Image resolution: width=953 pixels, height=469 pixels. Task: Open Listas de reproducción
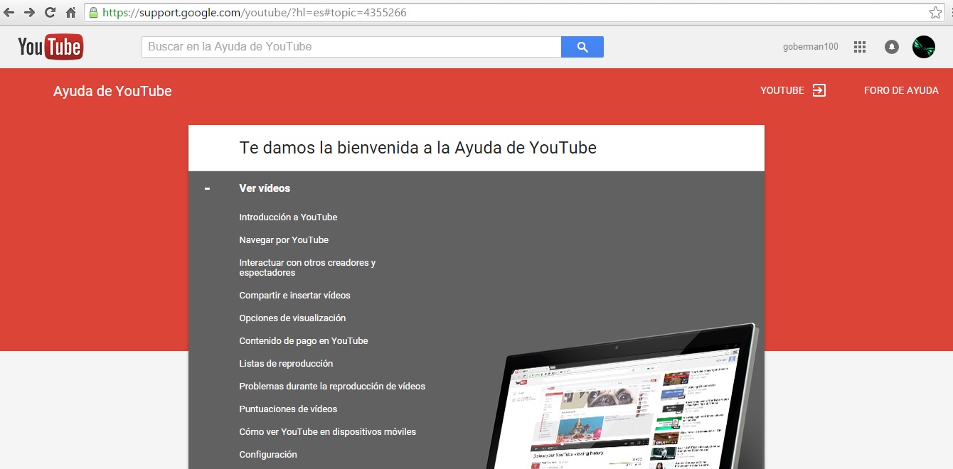(286, 363)
